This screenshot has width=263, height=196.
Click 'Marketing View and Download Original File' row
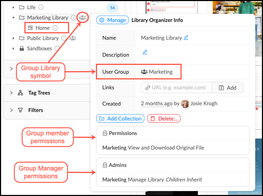[173, 148]
